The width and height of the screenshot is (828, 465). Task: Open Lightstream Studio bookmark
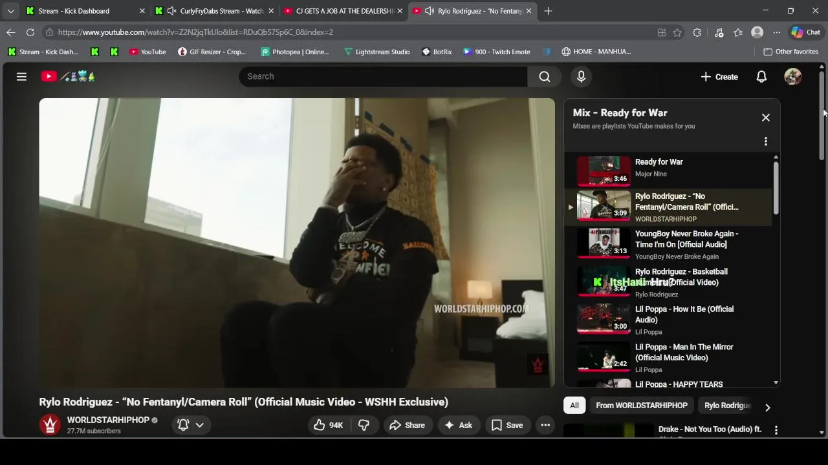(377, 52)
